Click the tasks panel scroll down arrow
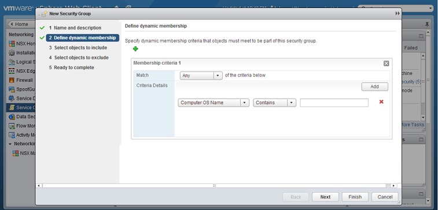 423,118
